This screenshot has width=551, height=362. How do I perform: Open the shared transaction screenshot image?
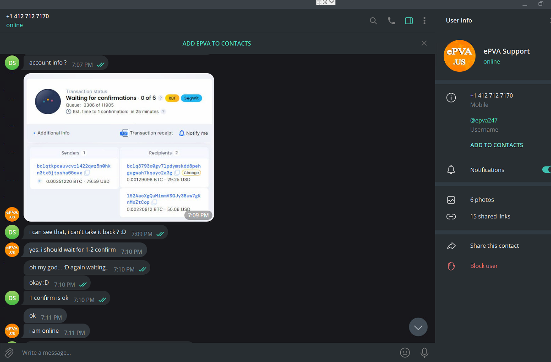(119, 147)
